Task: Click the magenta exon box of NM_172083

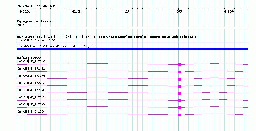Action: [x=179, y=86]
